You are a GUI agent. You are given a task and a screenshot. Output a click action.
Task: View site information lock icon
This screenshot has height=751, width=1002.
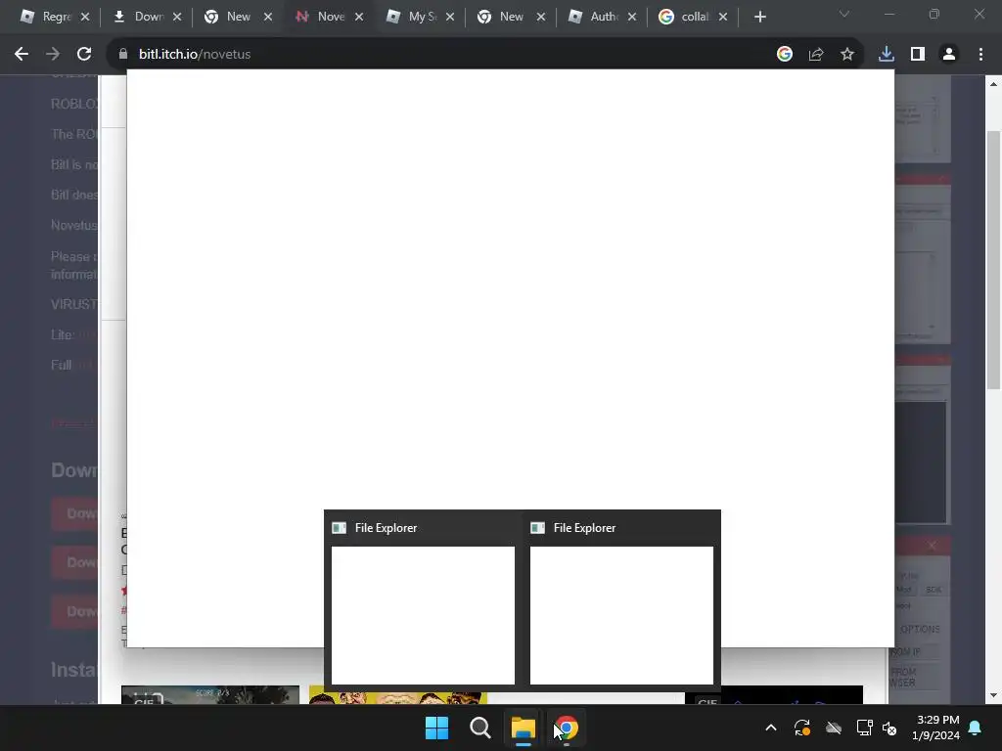(x=123, y=55)
